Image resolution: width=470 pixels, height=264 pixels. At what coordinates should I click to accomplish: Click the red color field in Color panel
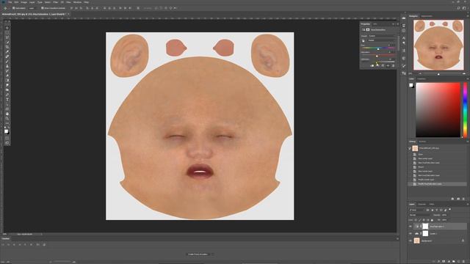pos(438,110)
